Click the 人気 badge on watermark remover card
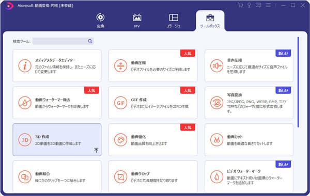 coord(91,90)
